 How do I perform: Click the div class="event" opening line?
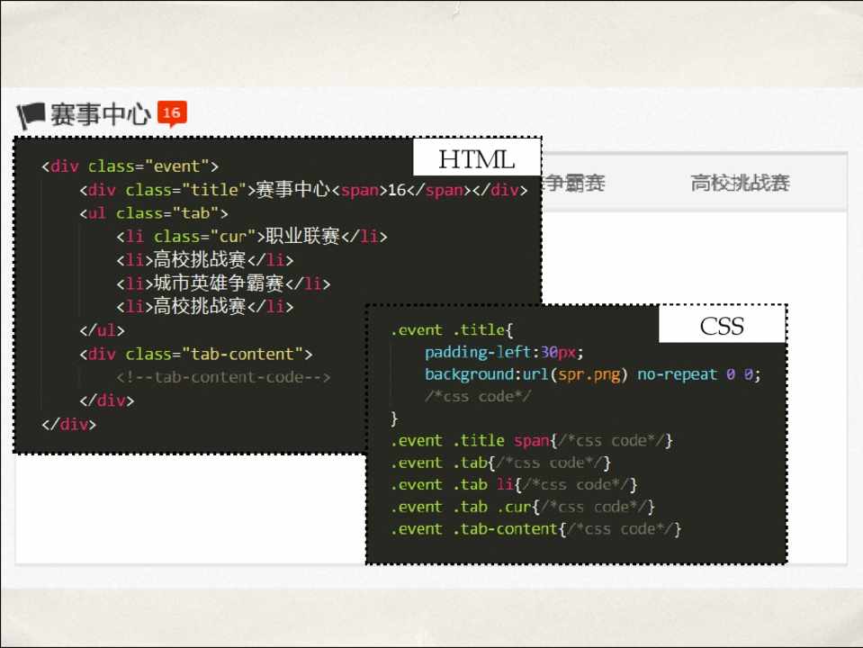click(130, 166)
